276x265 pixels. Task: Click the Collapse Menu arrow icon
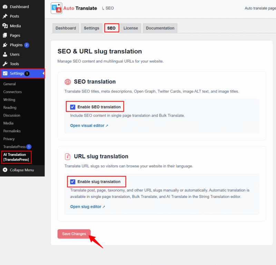tap(5, 170)
